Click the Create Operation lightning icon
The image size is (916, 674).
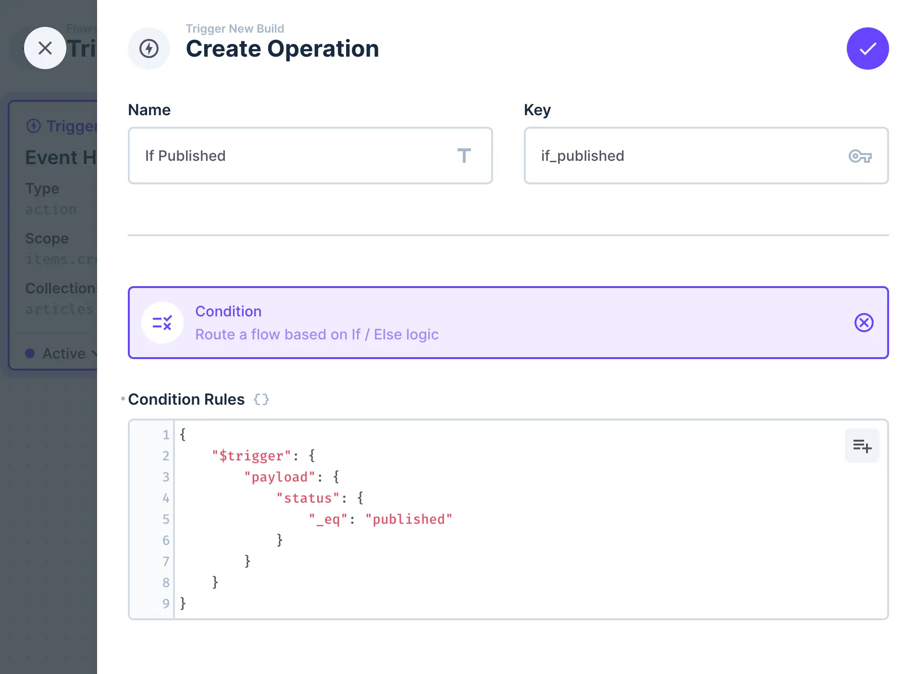coord(149,48)
